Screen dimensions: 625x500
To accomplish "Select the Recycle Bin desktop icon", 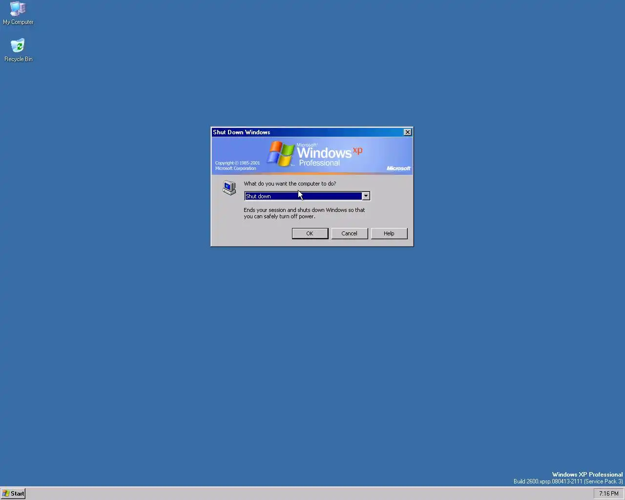I will click(x=18, y=50).
